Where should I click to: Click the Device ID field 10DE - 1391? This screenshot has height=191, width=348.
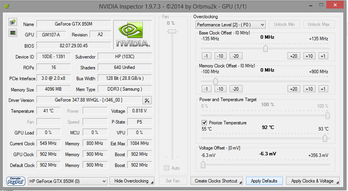pyautogui.click(x=54, y=57)
